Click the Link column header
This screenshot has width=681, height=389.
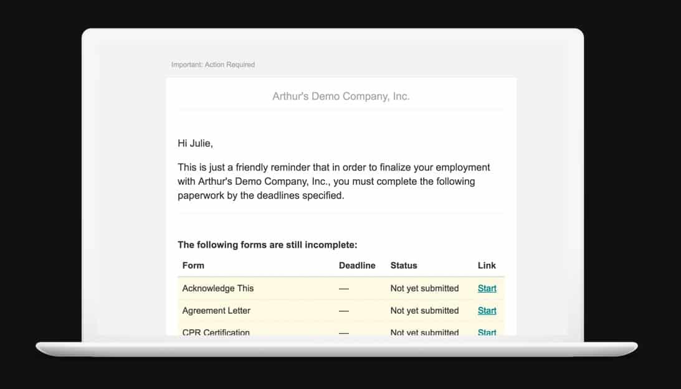[x=487, y=265]
